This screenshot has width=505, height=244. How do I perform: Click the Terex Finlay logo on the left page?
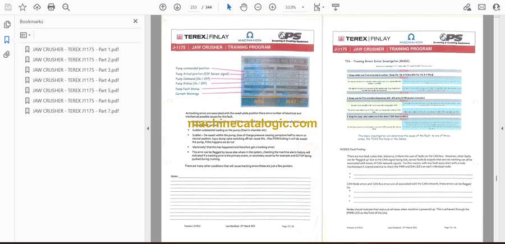(x=202, y=37)
